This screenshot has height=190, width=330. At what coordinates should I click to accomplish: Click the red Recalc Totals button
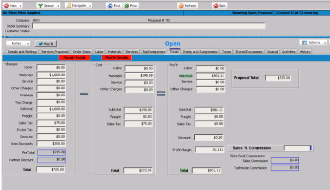point(75,58)
